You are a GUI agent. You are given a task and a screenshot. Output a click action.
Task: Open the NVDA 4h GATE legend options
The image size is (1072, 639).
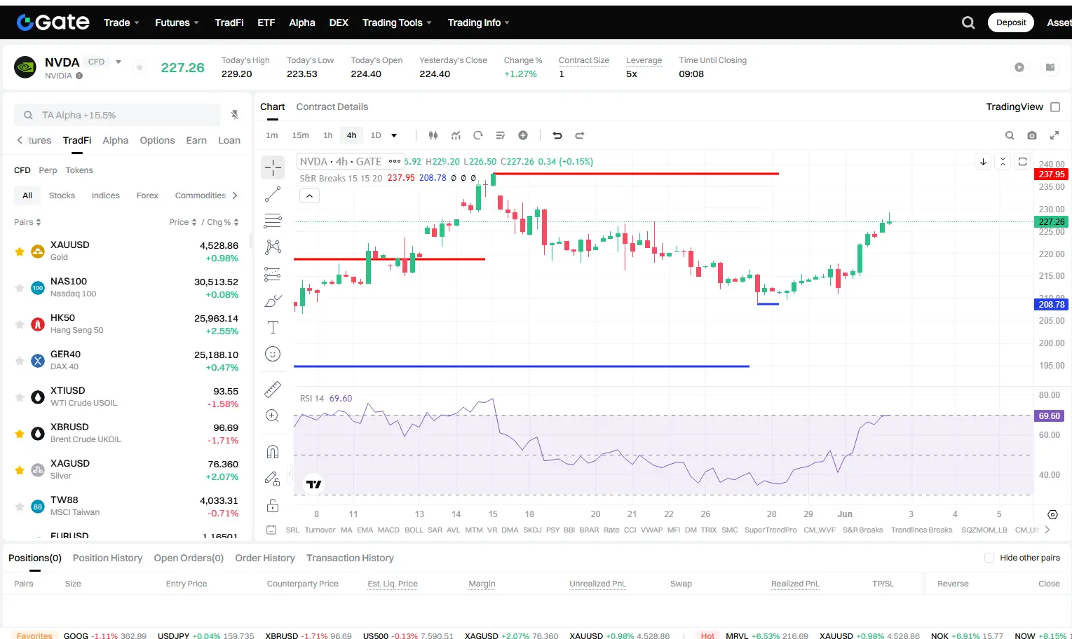click(x=395, y=161)
